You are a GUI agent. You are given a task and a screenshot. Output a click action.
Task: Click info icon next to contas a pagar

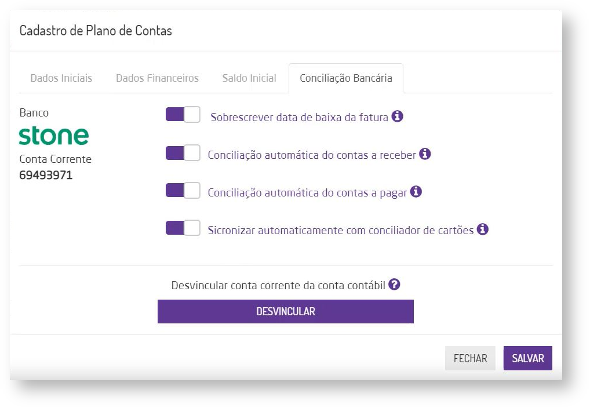coord(416,192)
